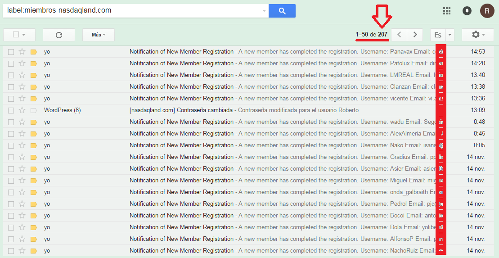This screenshot has width=499, height=258.
Task: Click the blue search button
Action: tap(282, 11)
